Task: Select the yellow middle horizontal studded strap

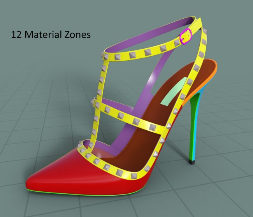Action: (129, 117)
